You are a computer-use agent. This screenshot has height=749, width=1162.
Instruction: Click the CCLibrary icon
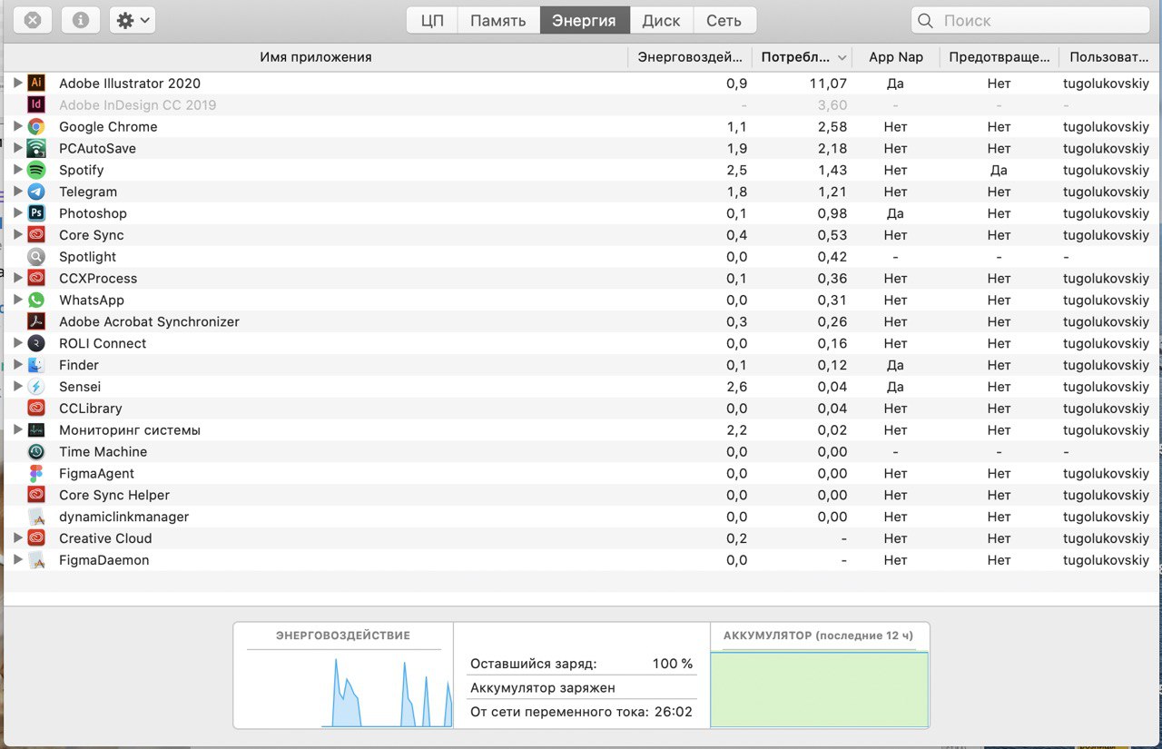36,409
